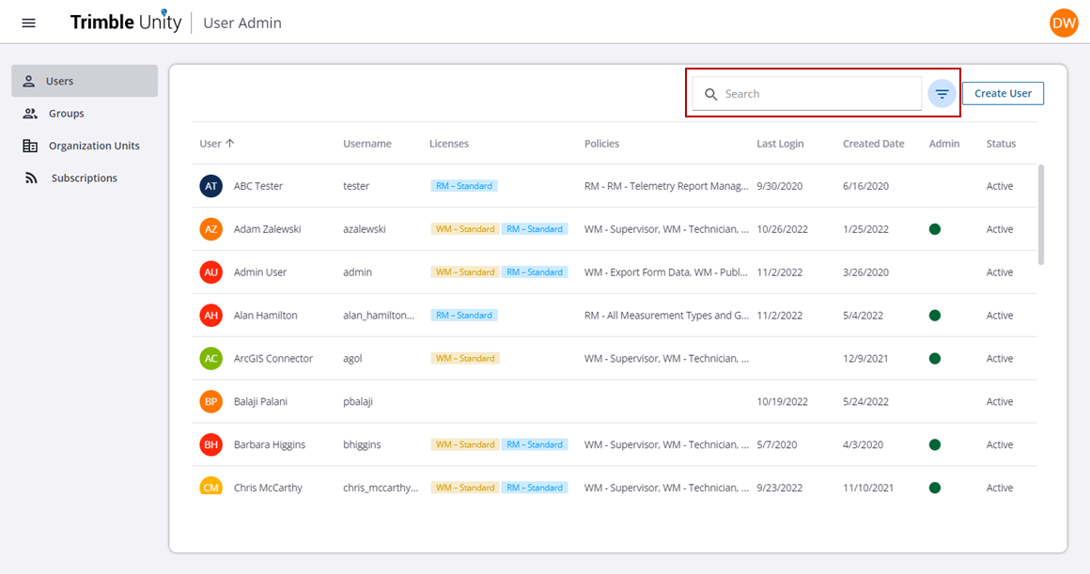Click the Create User button
Screen dimensions: 1090x574
point(1003,93)
